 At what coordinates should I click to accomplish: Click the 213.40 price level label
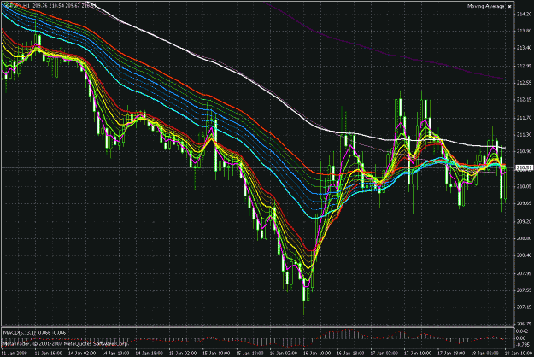pos(525,48)
